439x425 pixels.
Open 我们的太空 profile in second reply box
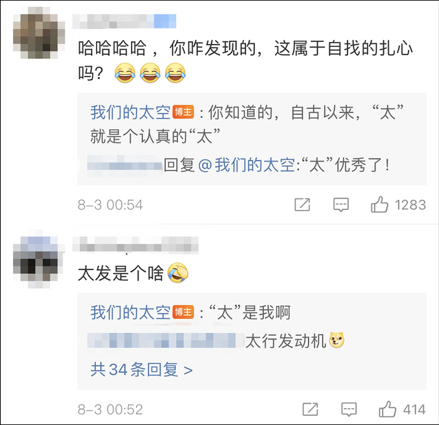(x=130, y=312)
